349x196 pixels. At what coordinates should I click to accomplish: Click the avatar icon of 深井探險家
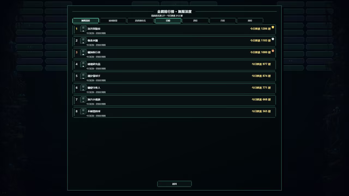point(83,29)
